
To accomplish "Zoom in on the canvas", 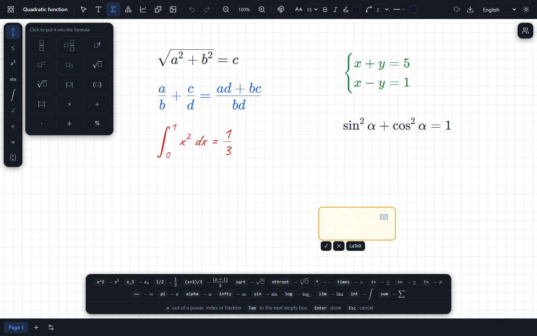I will pyautogui.click(x=262, y=9).
